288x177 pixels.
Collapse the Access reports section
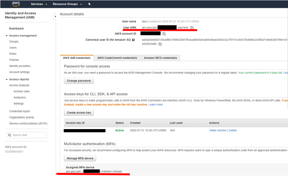click(x=7, y=79)
